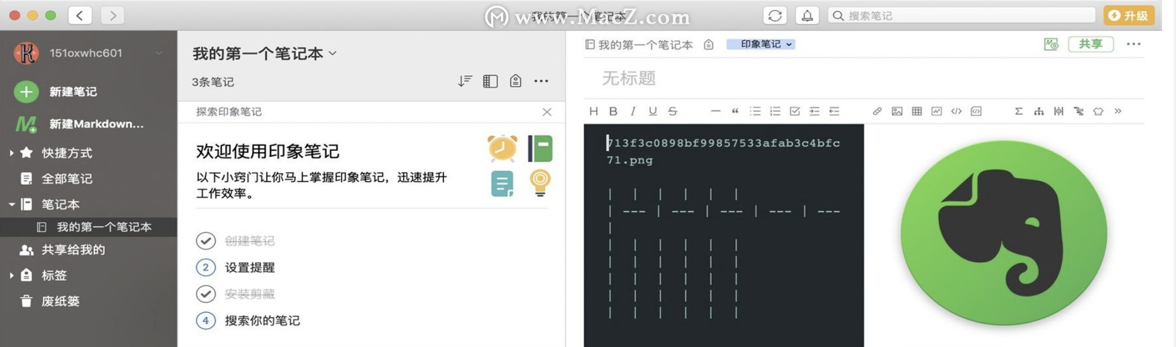Toggle bold formatting
The height and width of the screenshot is (347, 1176).
coord(613,111)
